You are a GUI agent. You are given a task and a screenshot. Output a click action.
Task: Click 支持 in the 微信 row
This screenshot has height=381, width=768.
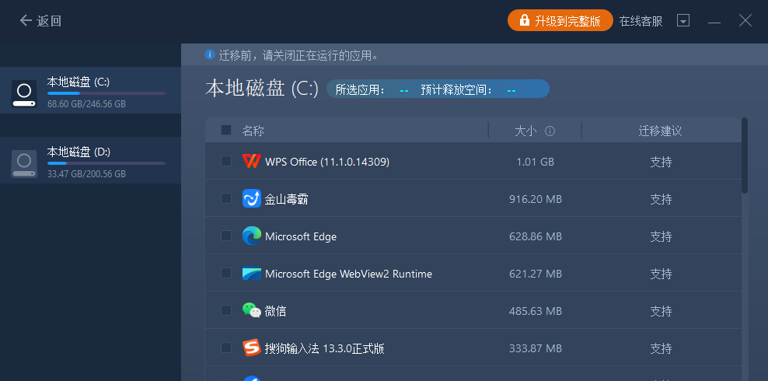click(661, 311)
